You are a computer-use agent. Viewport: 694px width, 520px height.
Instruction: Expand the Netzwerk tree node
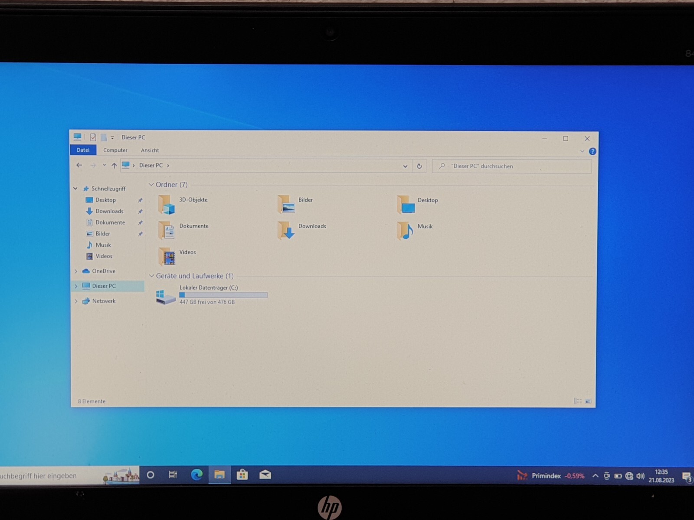(x=76, y=301)
